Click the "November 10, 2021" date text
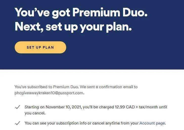Viewport: 184px width, 130px height. [63, 107]
